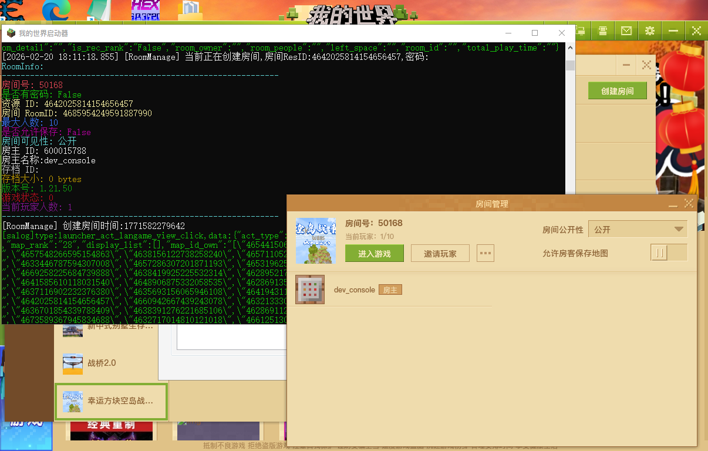Viewport: 708px width, 451px height.
Task: Click the 房主名称:dev_console console line
Action: tap(49, 160)
